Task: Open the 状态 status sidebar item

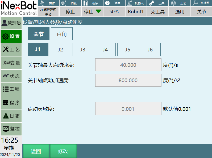Action: [11, 76]
